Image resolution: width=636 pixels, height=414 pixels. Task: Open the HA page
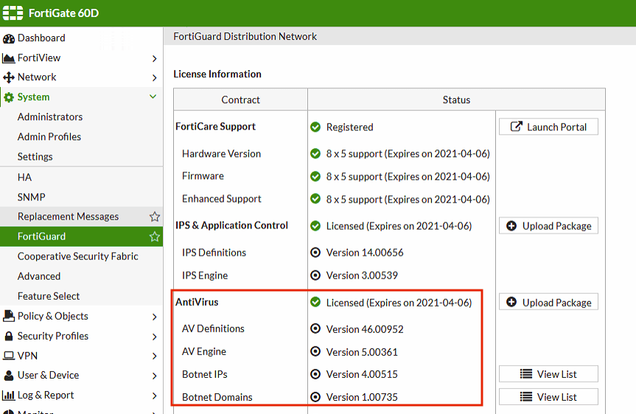(81, 178)
